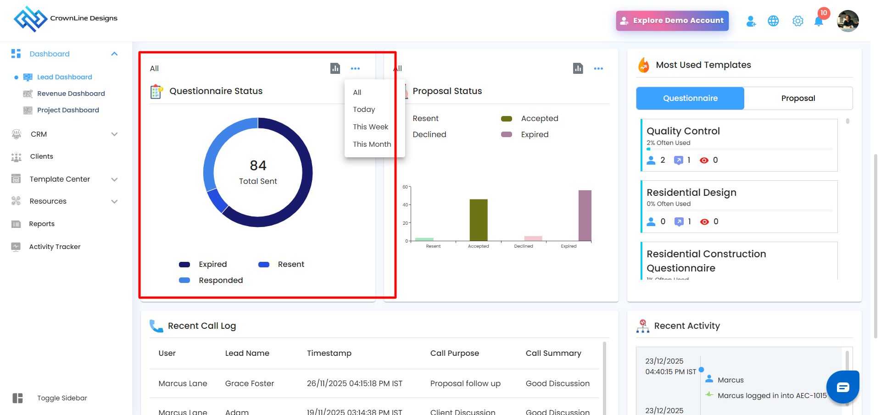
Task: Toggle the Expired legend in donut chart
Action: (x=204, y=264)
